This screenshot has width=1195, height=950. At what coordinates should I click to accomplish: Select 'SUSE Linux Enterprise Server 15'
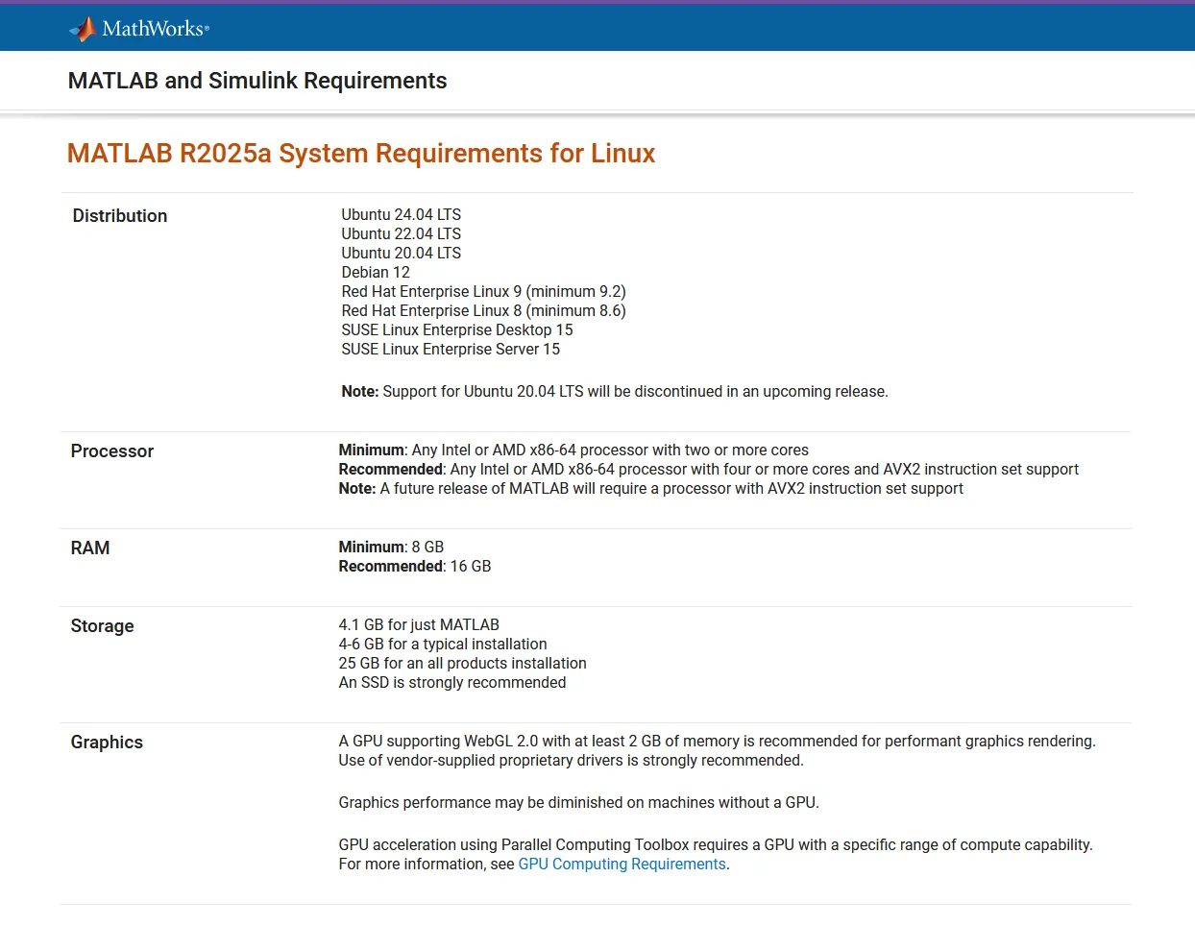click(x=451, y=350)
